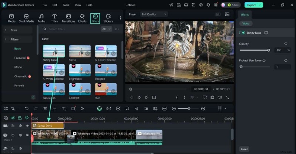Take a snapshot with camera icon in player
The height and width of the screenshot is (154, 296).
[x=212, y=97]
